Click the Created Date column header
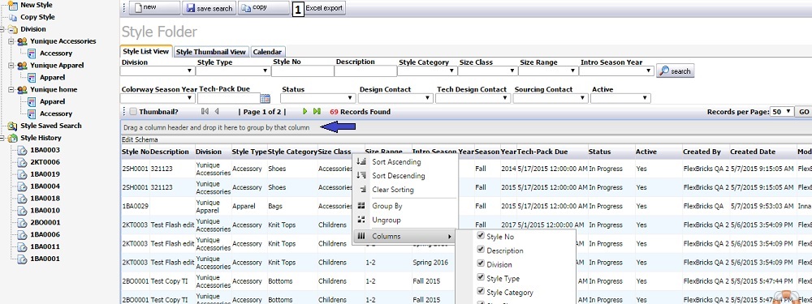This screenshot has height=304, width=812. coord(753,152)
